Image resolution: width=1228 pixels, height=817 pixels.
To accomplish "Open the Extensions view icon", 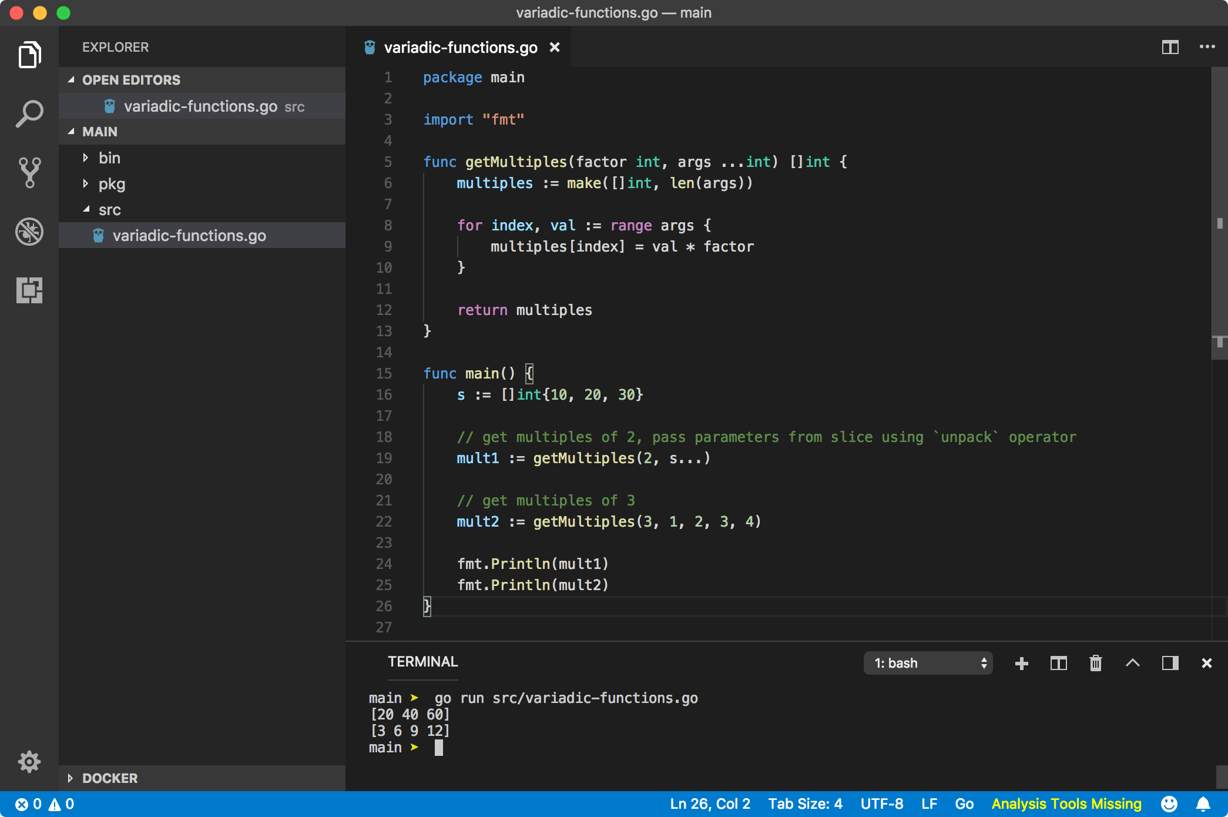I will click(x=29, y=290).
